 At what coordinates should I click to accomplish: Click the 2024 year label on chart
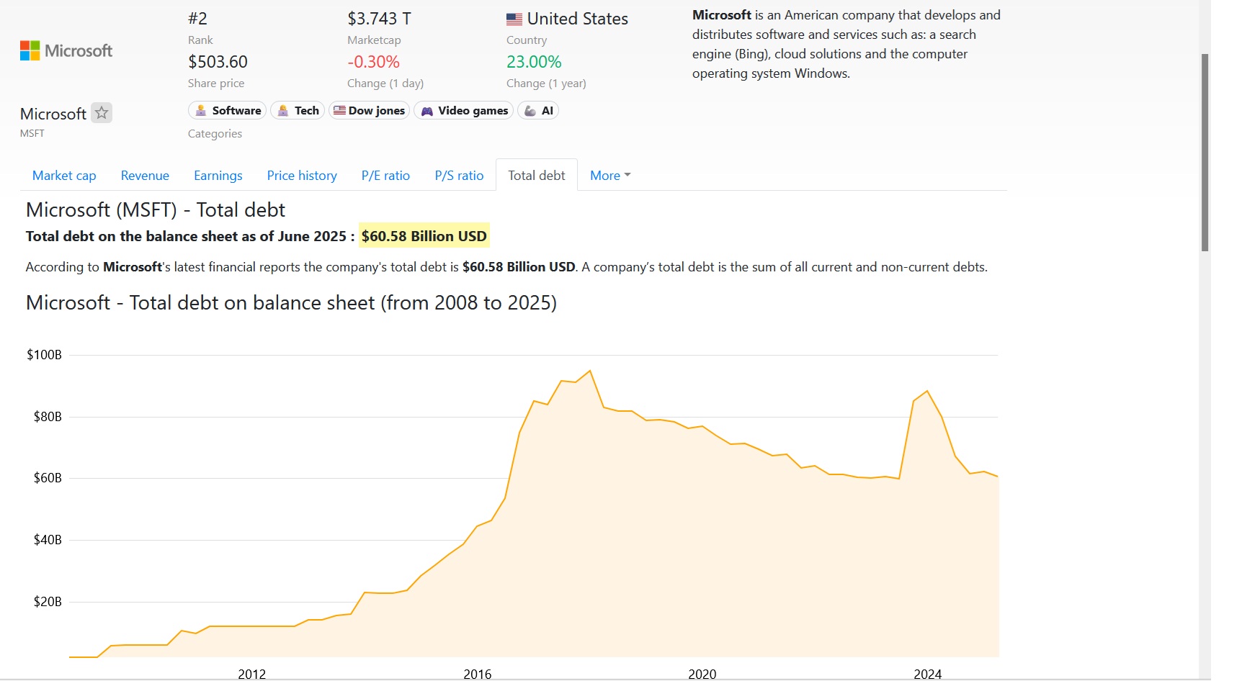(x=928, y=674)
